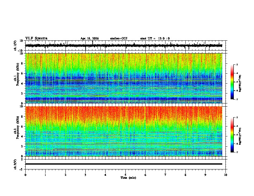
Task: Select the 9 minute tick on time axis
Action: [x=205, y=175]
